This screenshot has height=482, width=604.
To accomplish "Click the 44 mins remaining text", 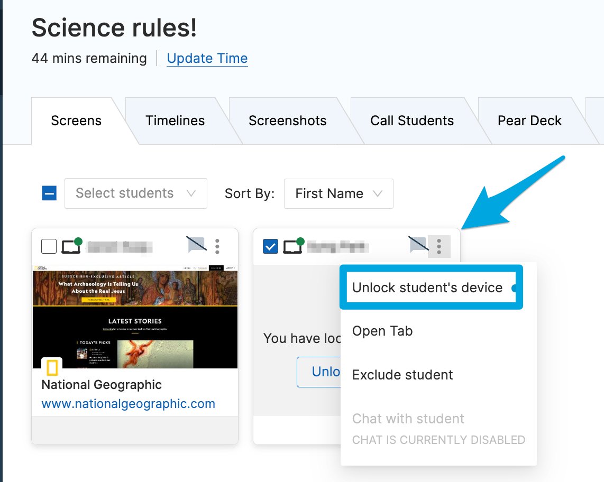I will 89,59.
